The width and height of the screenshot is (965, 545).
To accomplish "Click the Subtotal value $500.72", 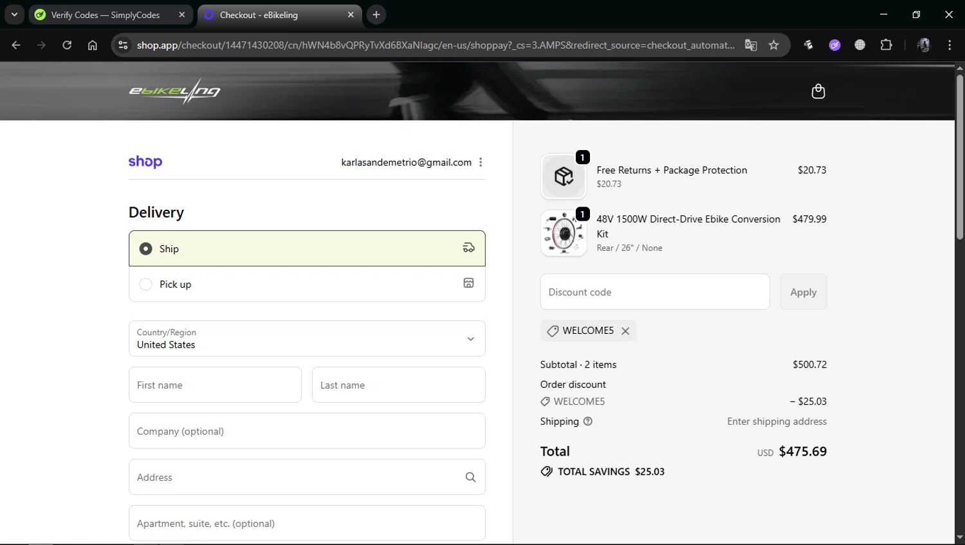I will [x=810, y=364].
